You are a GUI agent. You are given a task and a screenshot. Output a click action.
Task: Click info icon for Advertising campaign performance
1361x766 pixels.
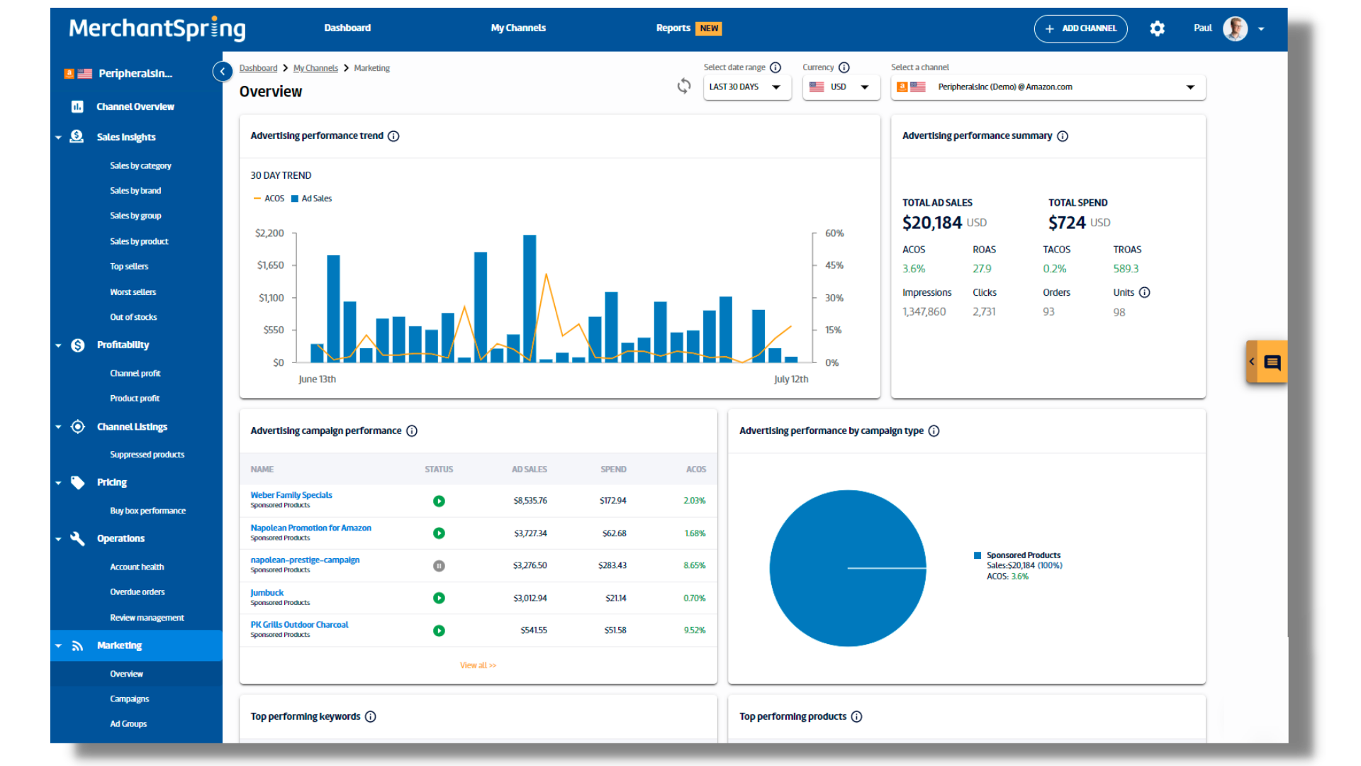(412, 431)
